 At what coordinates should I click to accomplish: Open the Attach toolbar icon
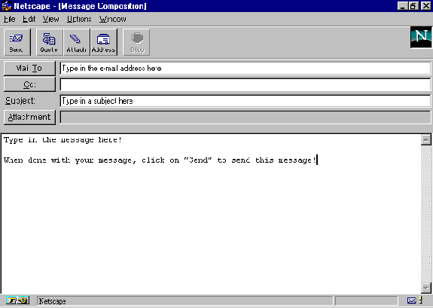77,42
